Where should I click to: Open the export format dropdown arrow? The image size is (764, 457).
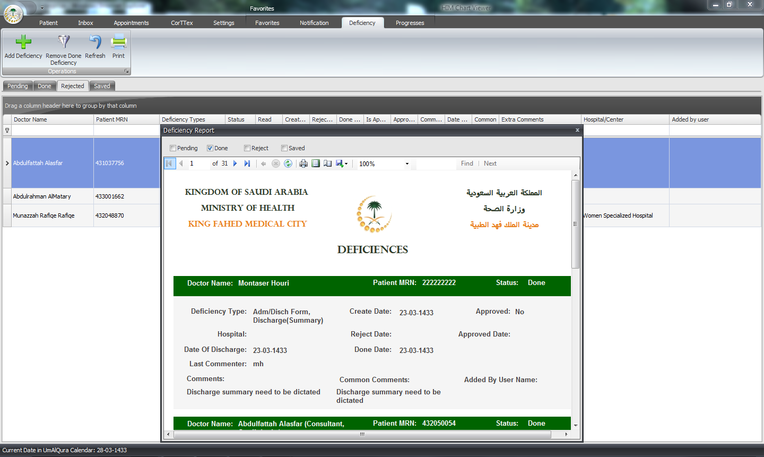coord(346,164)
